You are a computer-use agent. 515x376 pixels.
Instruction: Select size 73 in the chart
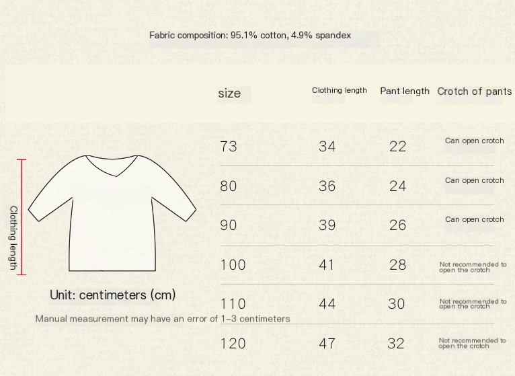[x=229, y=147]
